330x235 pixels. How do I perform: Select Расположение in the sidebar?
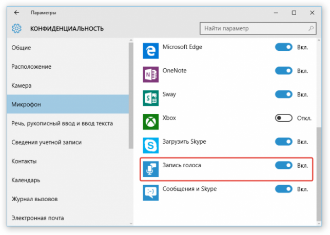click(68, 67)
